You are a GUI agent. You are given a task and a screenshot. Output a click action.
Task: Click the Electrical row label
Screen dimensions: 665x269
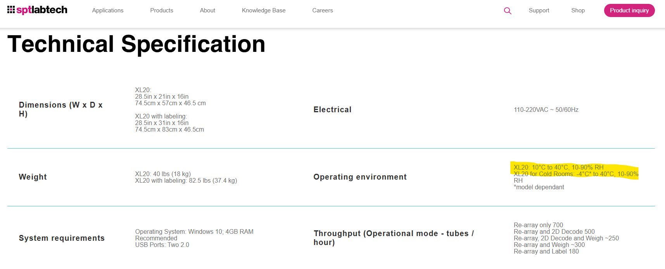point(332,110)
